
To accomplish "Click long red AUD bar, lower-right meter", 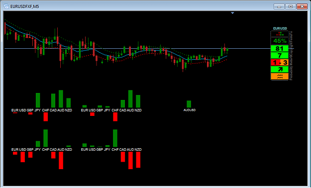I will 130,161.
